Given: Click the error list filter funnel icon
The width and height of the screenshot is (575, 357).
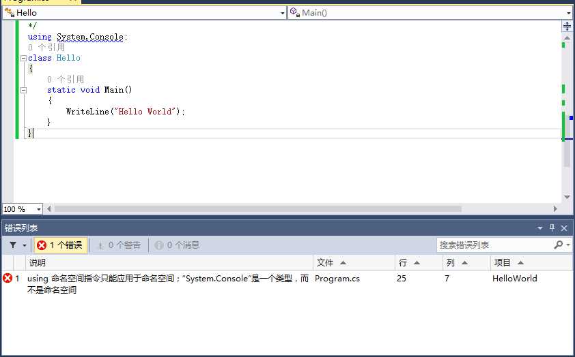Looking at the screenshot, I should [x=13, y=245].
